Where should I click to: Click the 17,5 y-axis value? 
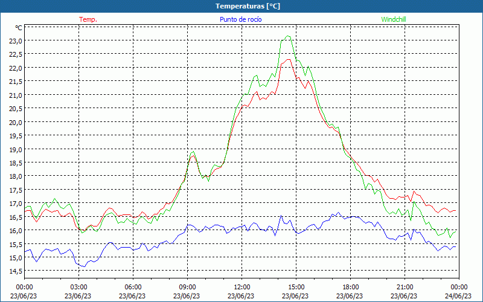[16, 190]
